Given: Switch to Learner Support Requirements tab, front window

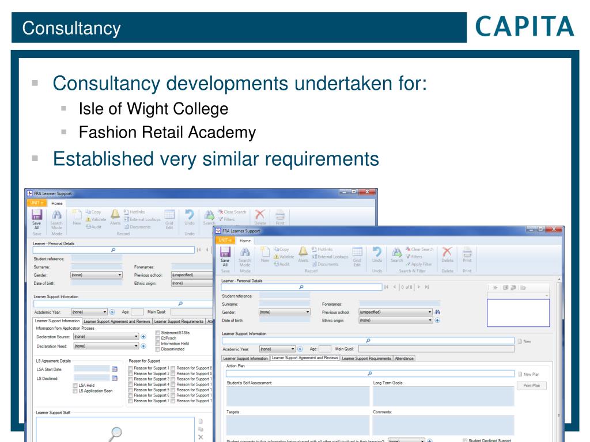Looking at the screenshot, I should click(366, 358).
